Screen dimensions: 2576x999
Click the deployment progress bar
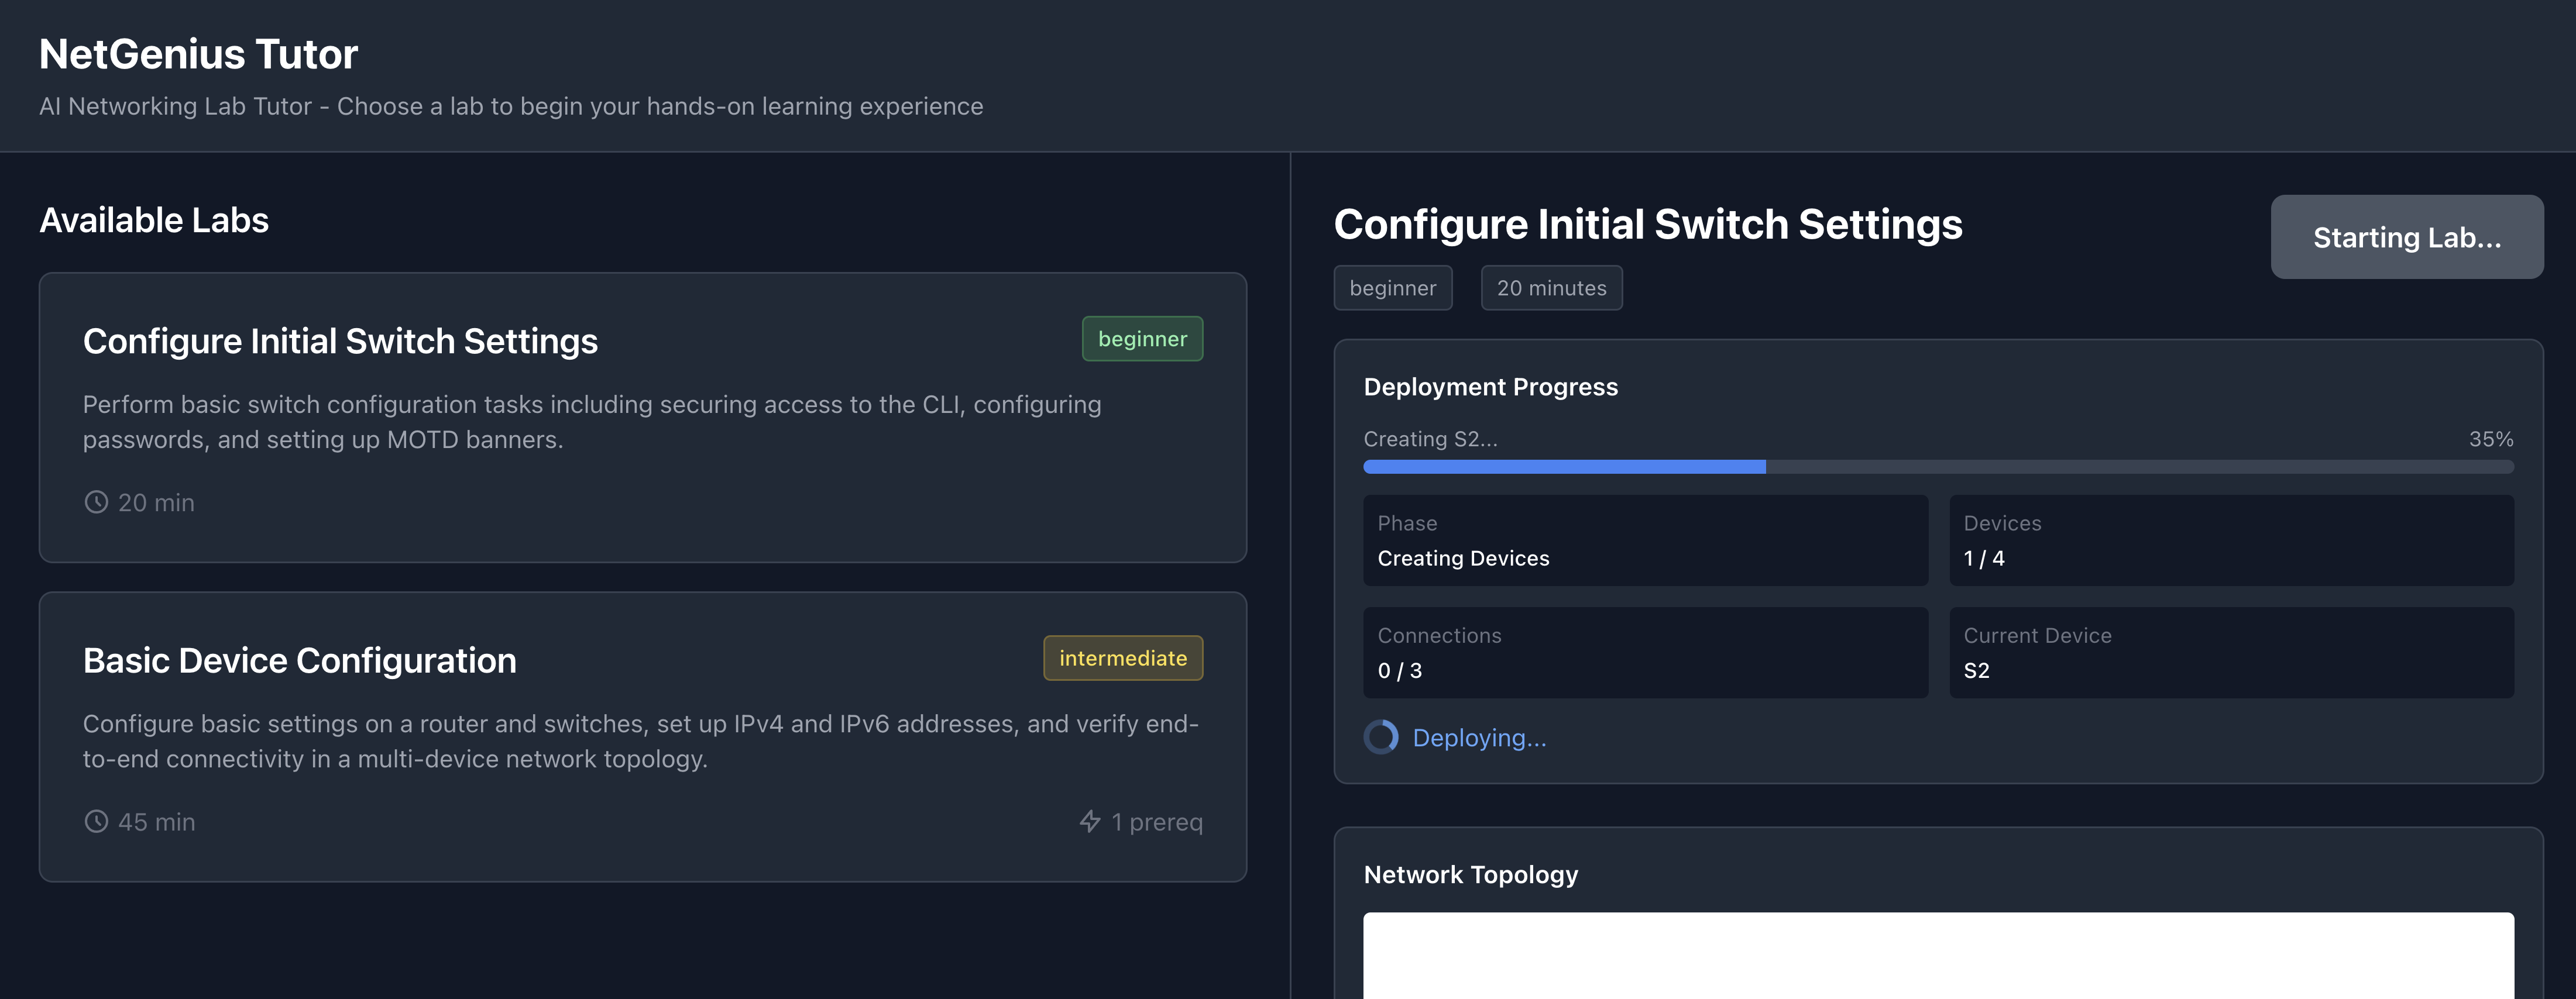click(1938, 467)
